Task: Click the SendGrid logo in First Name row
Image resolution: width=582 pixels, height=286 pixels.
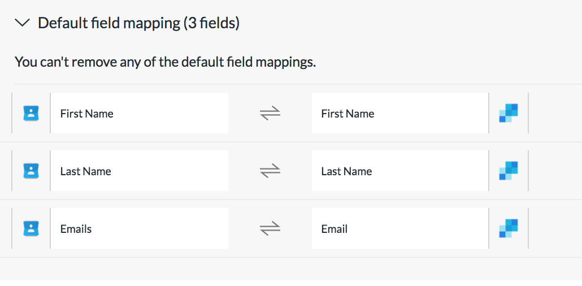Action: coord(509,113)
